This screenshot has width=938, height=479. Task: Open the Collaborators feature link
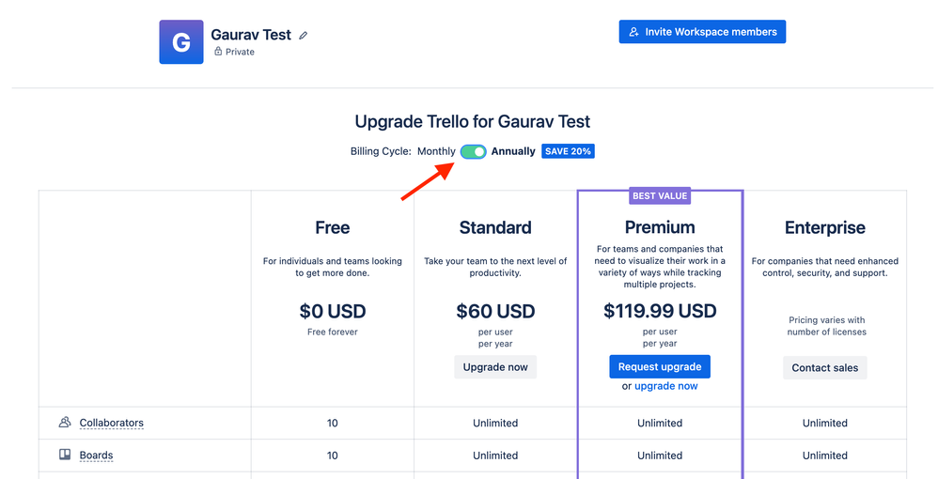[x=111, y=423]
